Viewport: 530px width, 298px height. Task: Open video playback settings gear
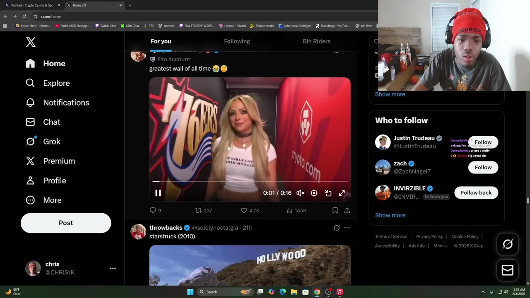coord(314,193)
